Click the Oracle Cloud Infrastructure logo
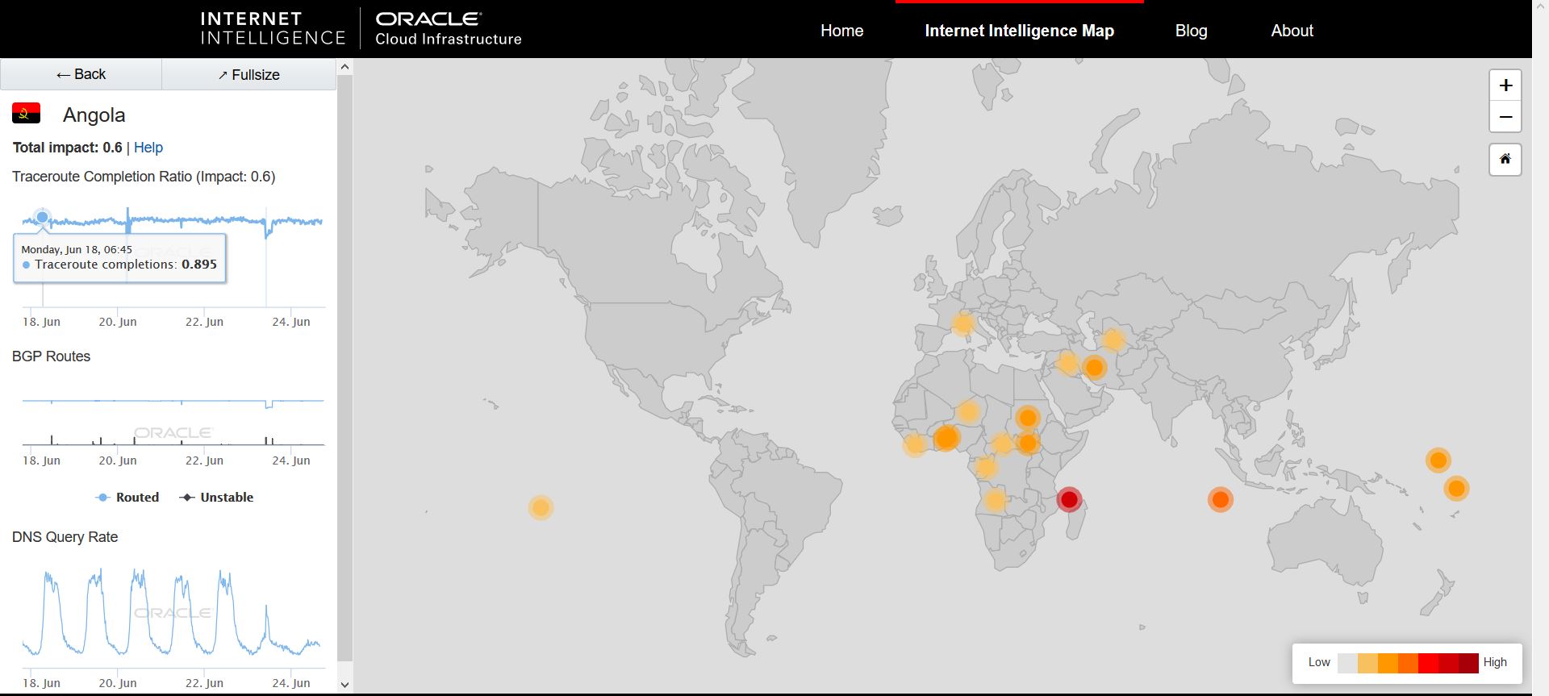 pyautogui.click(x=448, y=29)
